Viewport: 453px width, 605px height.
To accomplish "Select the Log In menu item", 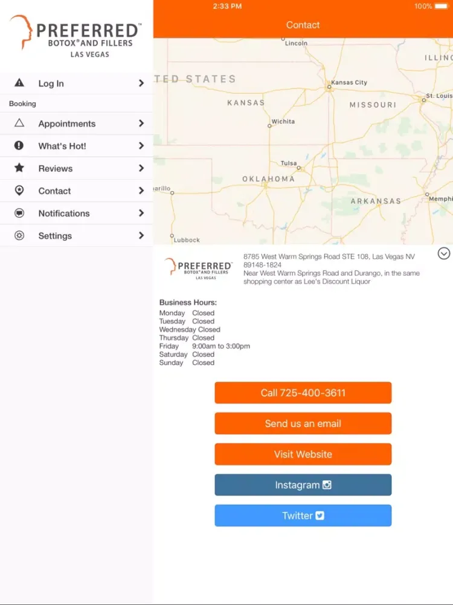I will (76, 83).
